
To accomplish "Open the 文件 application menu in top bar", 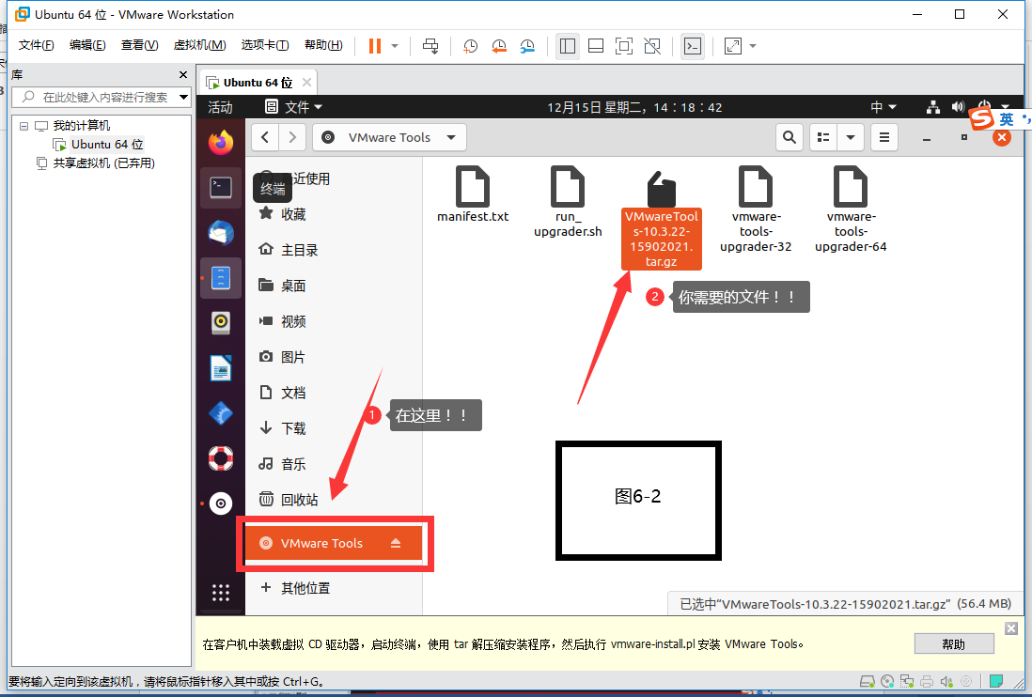I will coord(293,107).
